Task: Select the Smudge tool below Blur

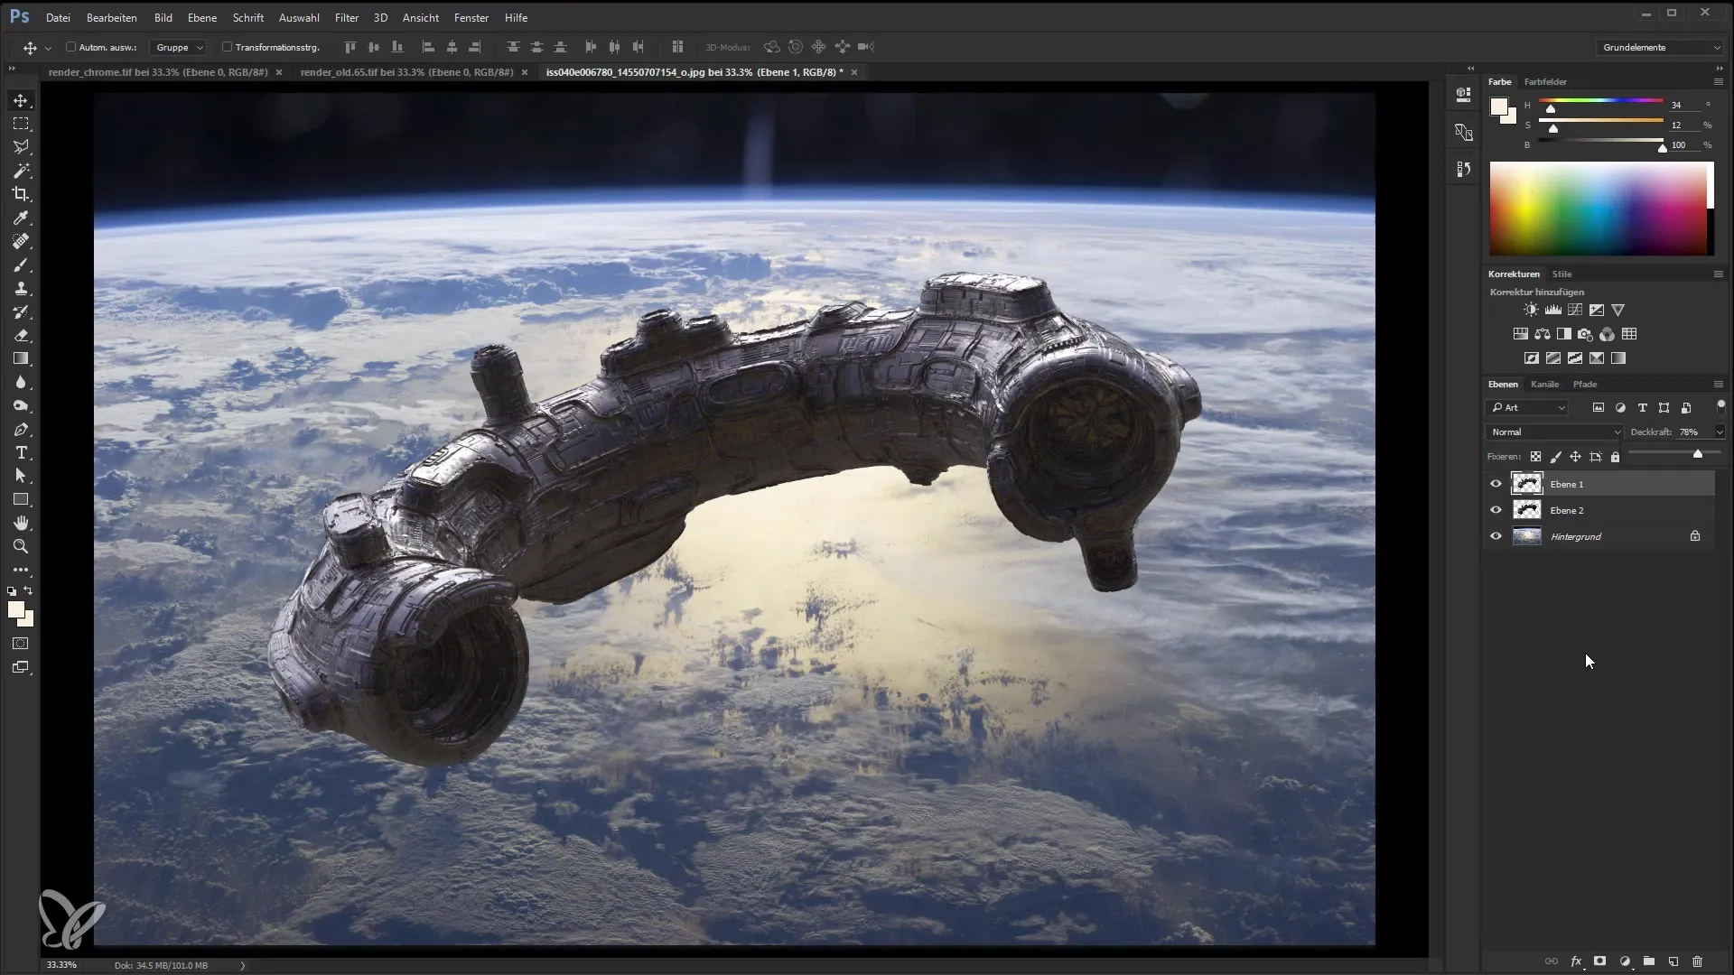Action: 21,405
